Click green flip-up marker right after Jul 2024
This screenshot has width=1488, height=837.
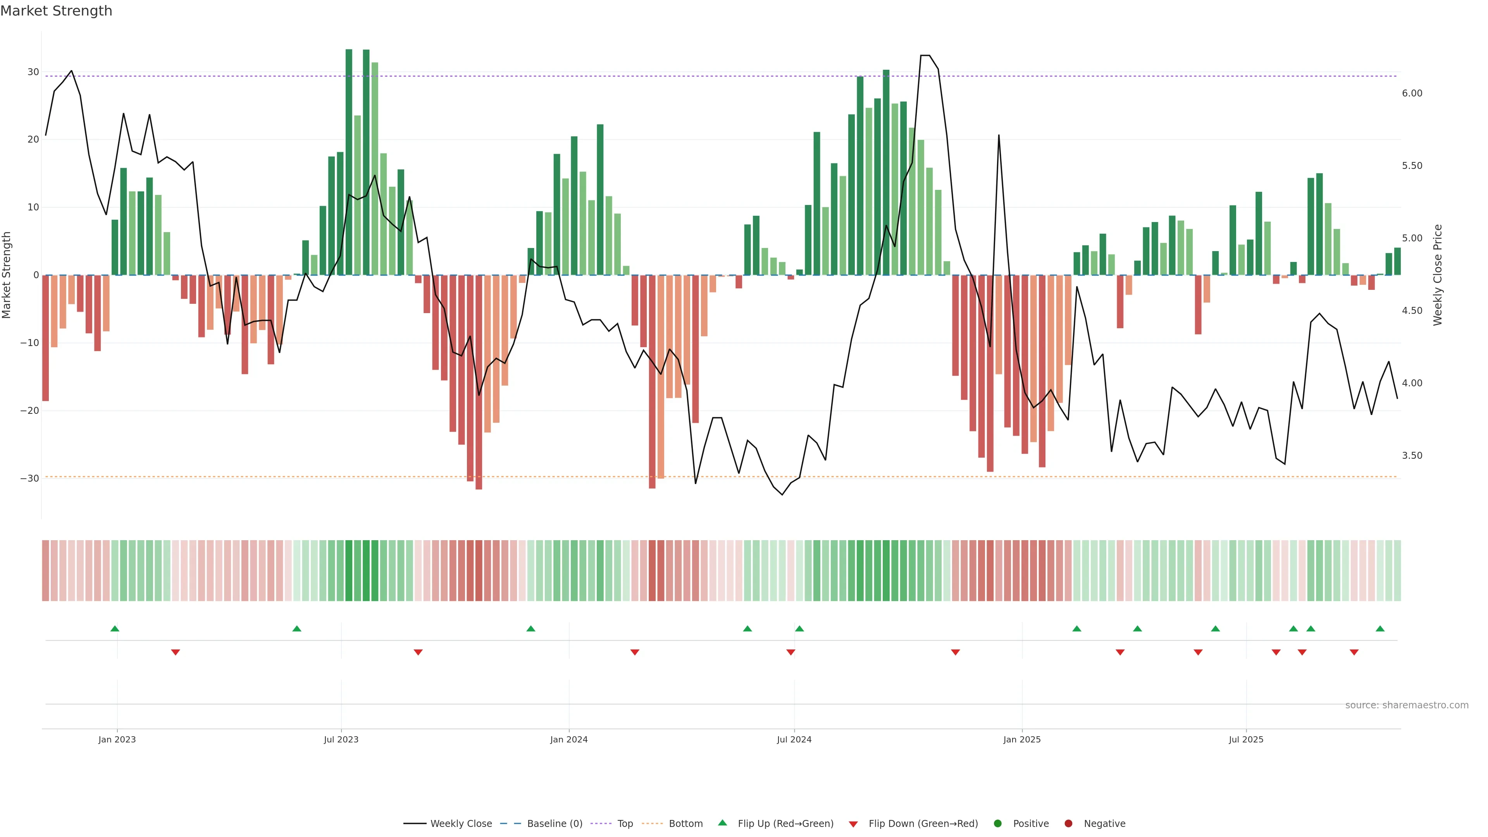point(799,629)
